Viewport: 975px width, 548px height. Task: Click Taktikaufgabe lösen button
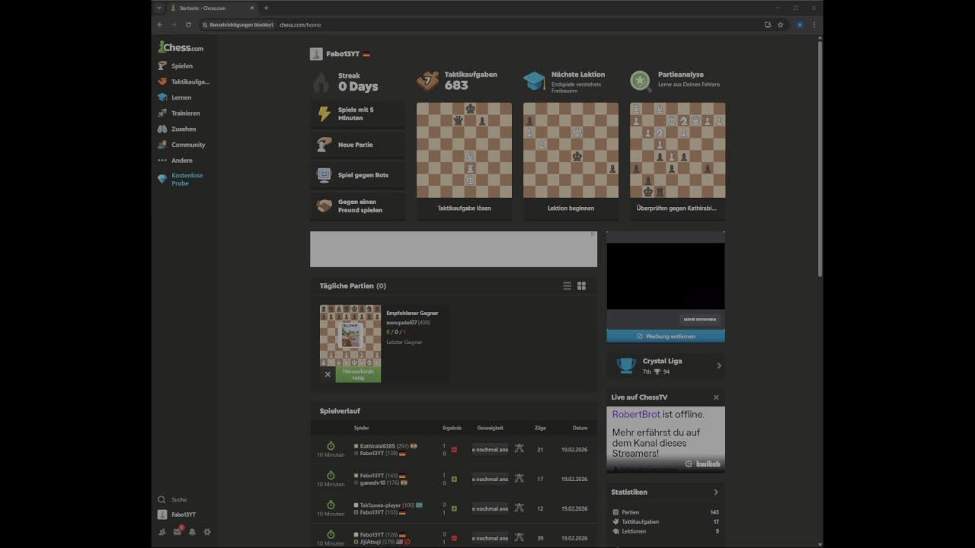coord(464,208)
